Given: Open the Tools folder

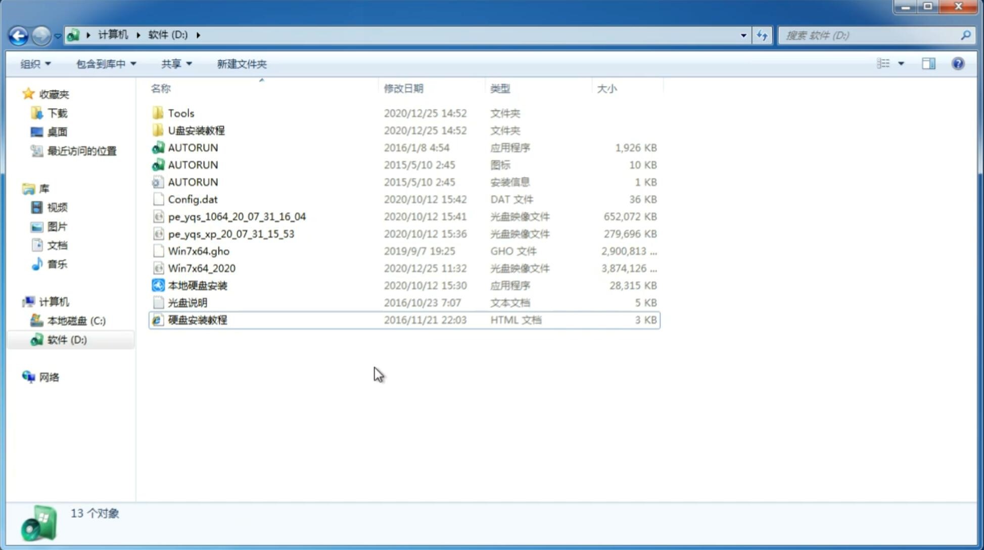Looking at the screenshot, I should tap(180, 113).
